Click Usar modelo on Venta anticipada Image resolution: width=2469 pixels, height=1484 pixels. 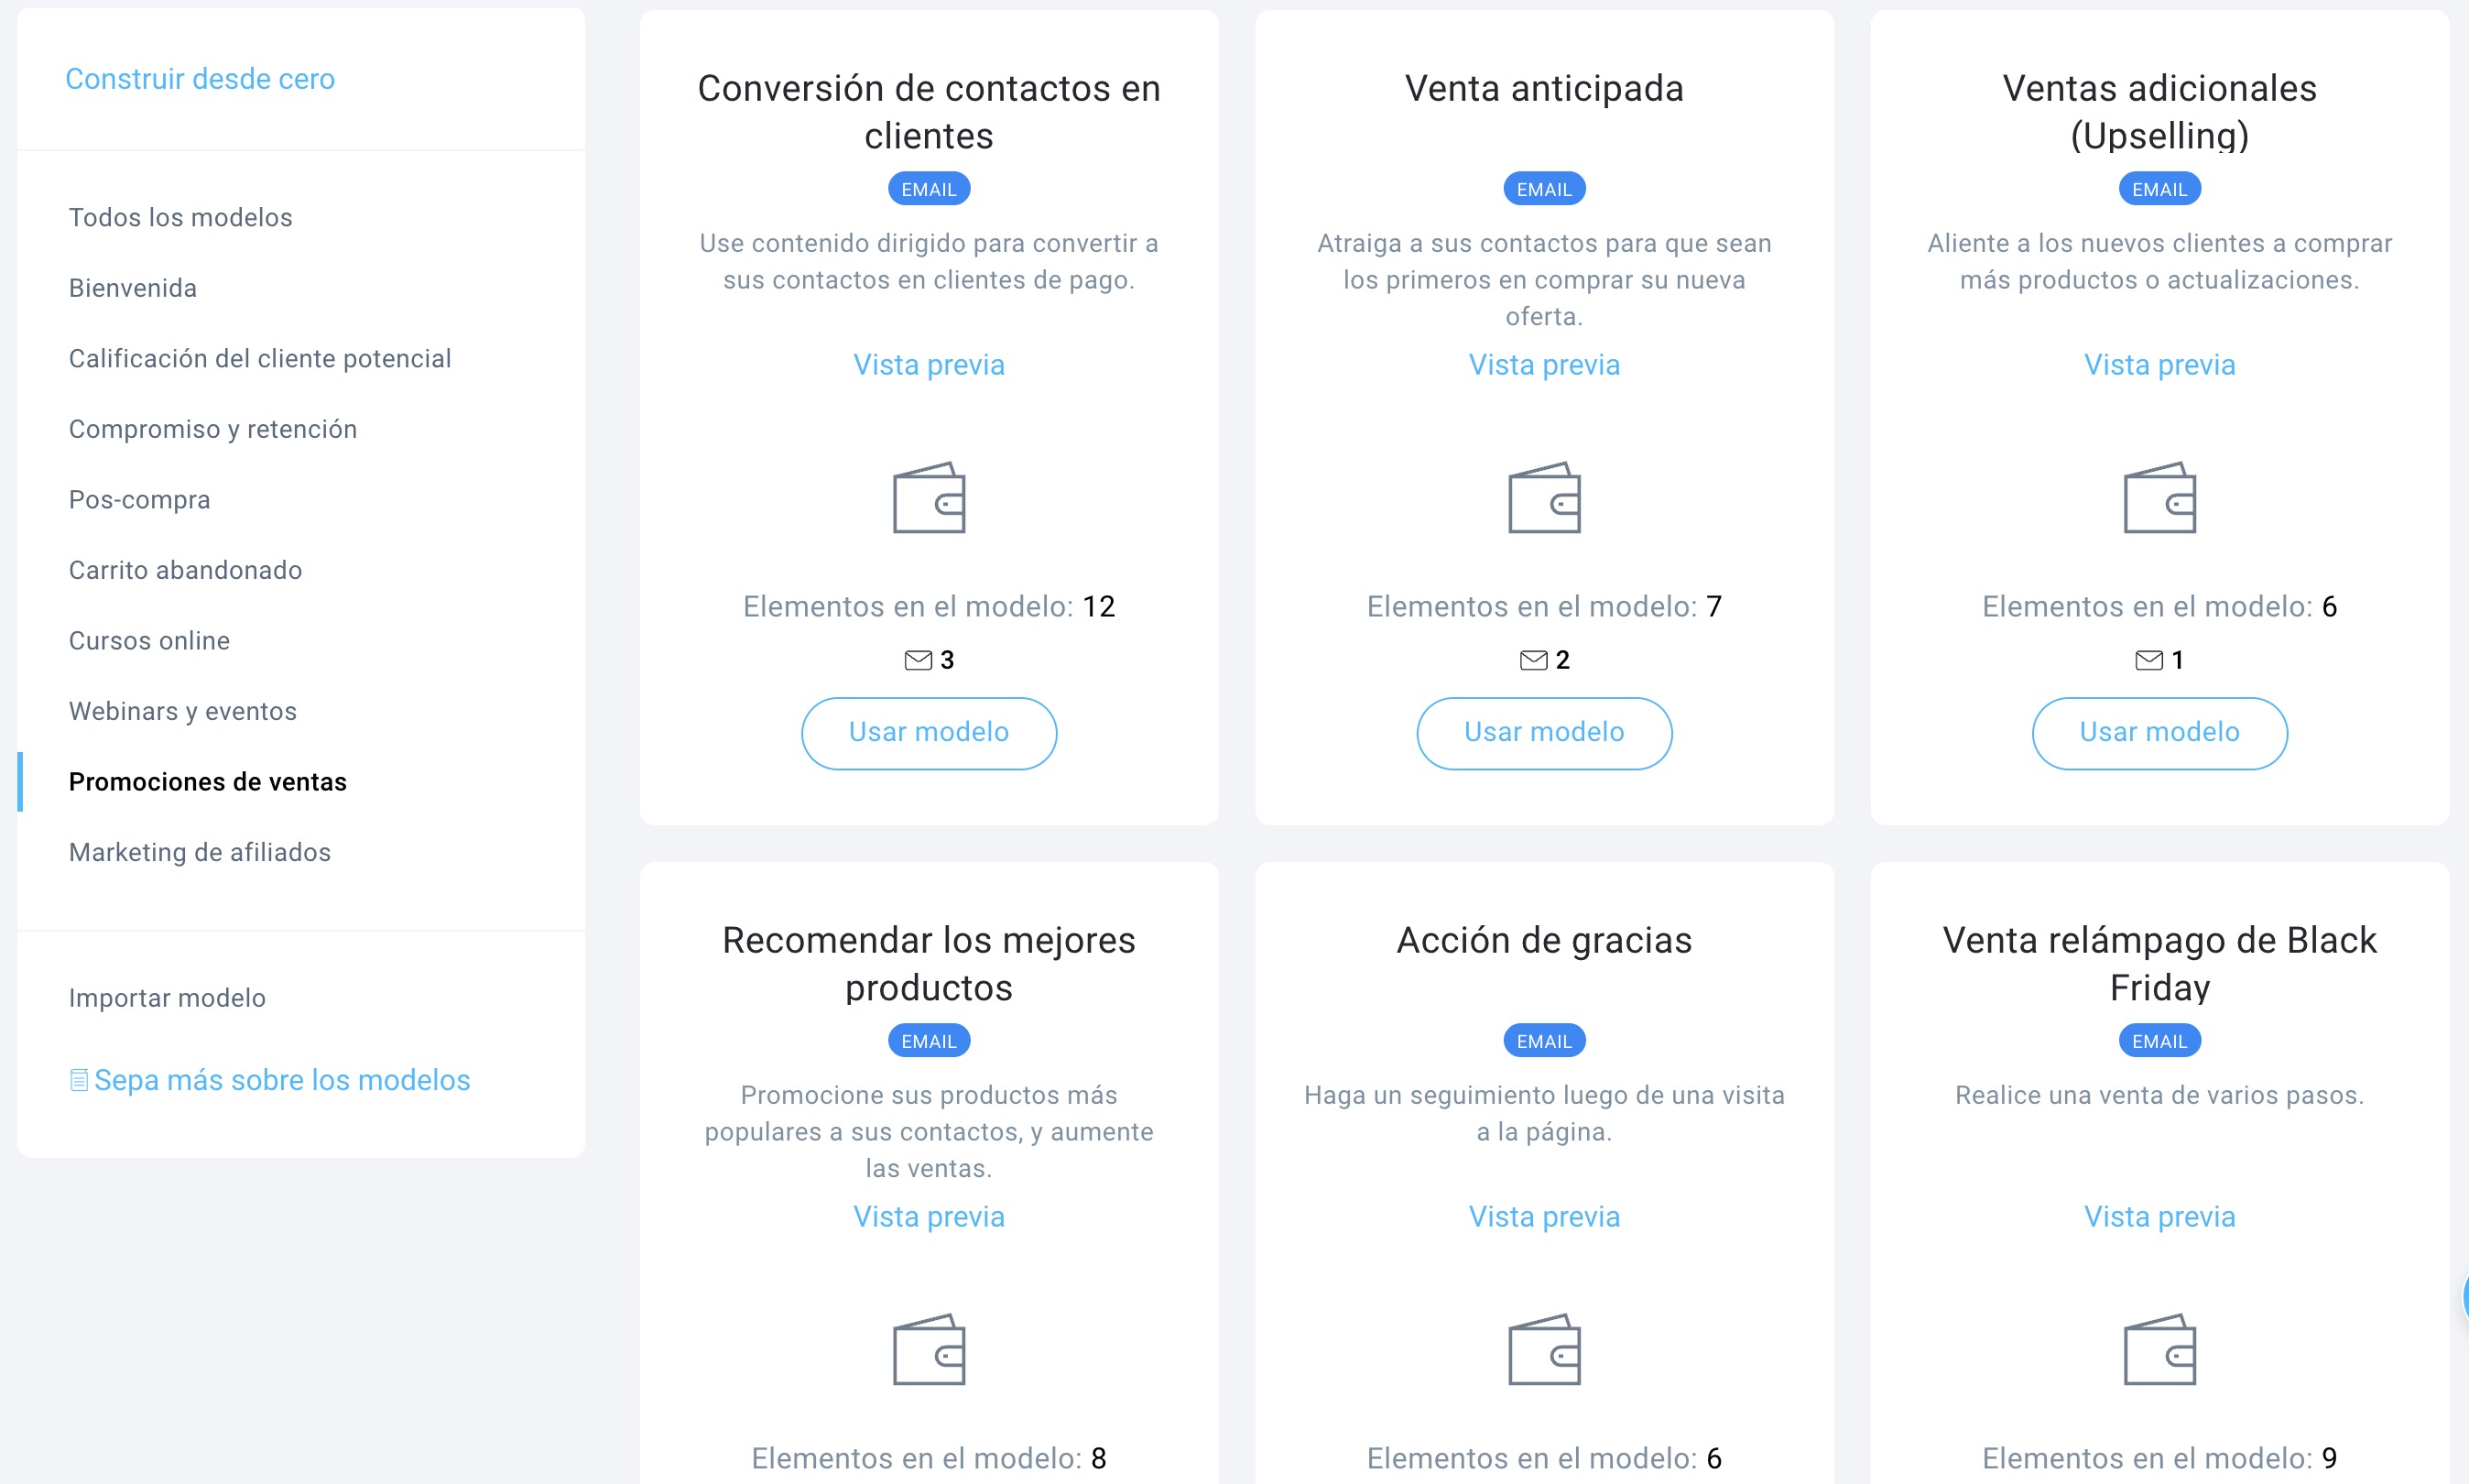click(1544, 732)
